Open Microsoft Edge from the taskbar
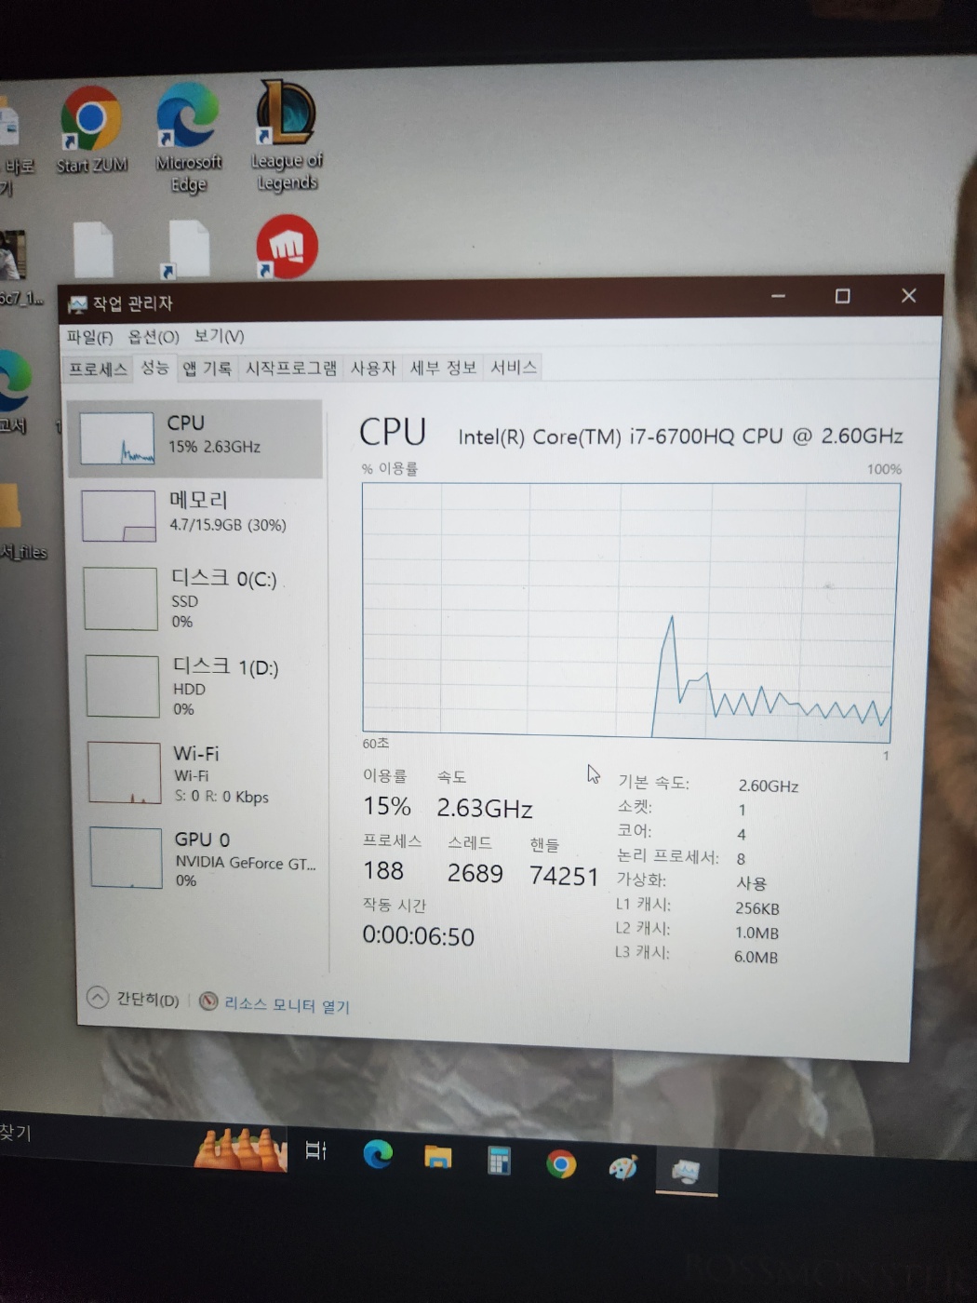977x1303 pixels. click(378, 1154)
